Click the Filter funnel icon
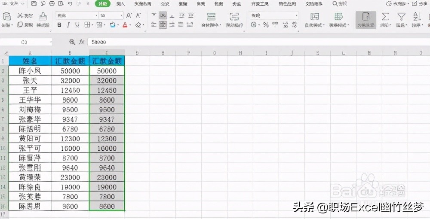 402,17
